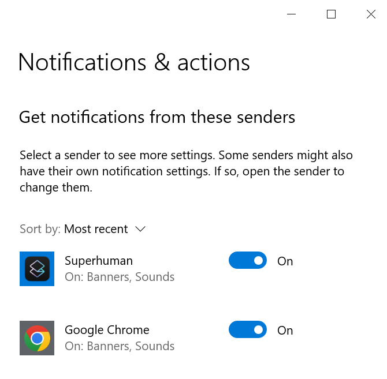Click the "Select a sender" description paragraph

pos(186,171)
